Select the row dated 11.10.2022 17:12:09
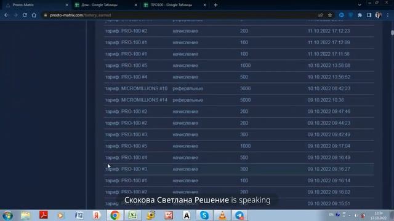394x221 pixels. pyautogui.click(x=239, y=42)
